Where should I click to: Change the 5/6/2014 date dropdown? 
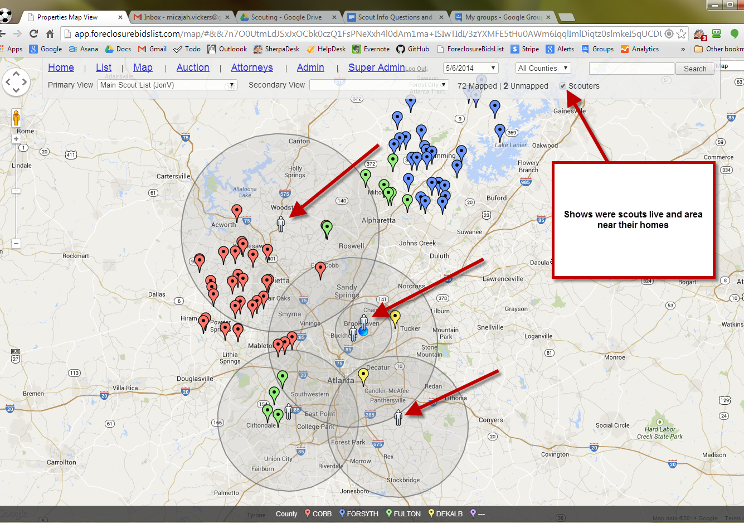pyautogui.click(x=470, y=68)
